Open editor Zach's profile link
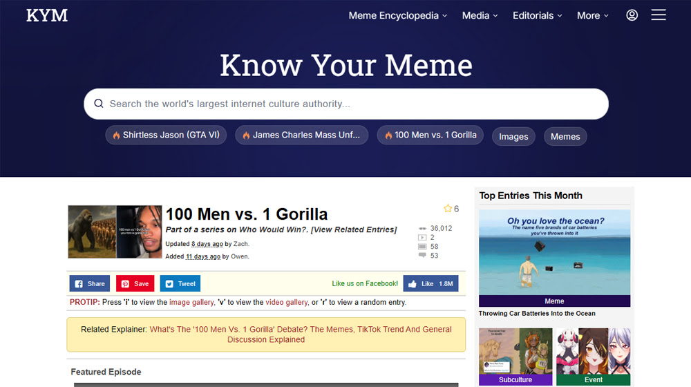Image resolution: width=691 pixels, height=387 pixels. (x=240, y=244)
